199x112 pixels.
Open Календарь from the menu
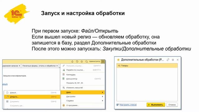pyautogui.click(x=82, y=75)
